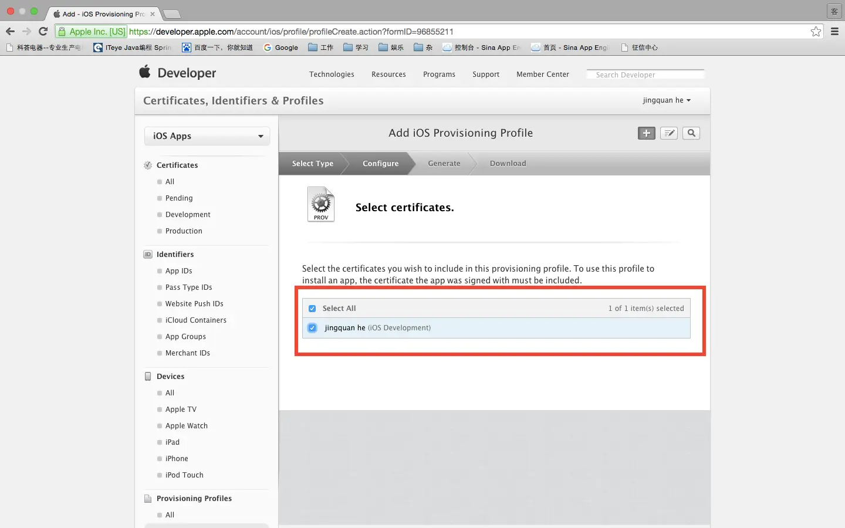Click the PROV provisioning file icon

[321, 204]
